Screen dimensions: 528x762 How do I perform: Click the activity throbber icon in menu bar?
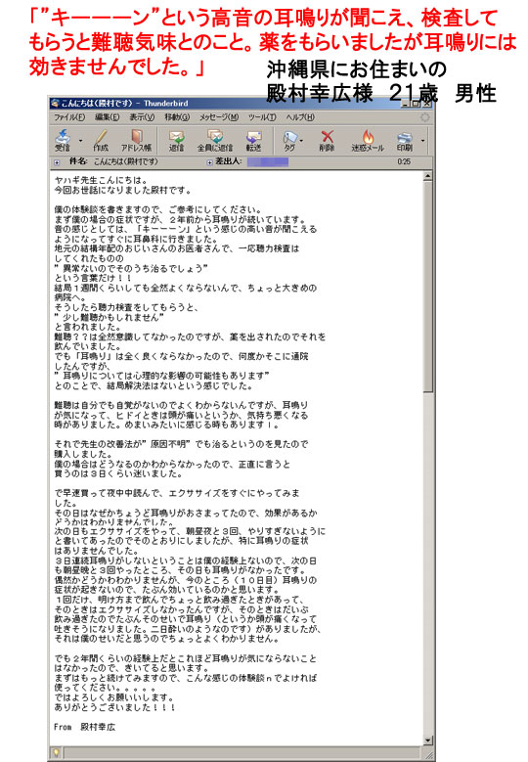coord(424,117)
